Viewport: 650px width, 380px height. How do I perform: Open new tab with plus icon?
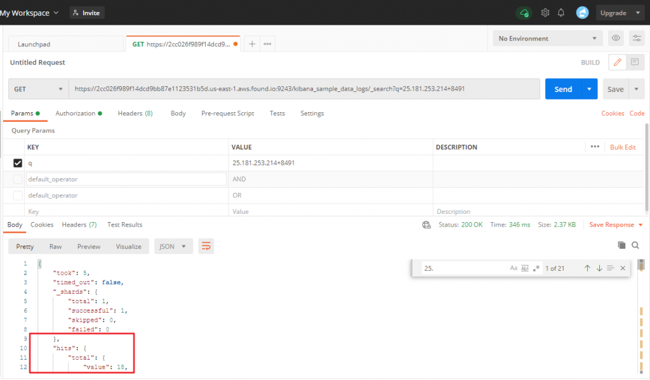(x=252, y=44)
